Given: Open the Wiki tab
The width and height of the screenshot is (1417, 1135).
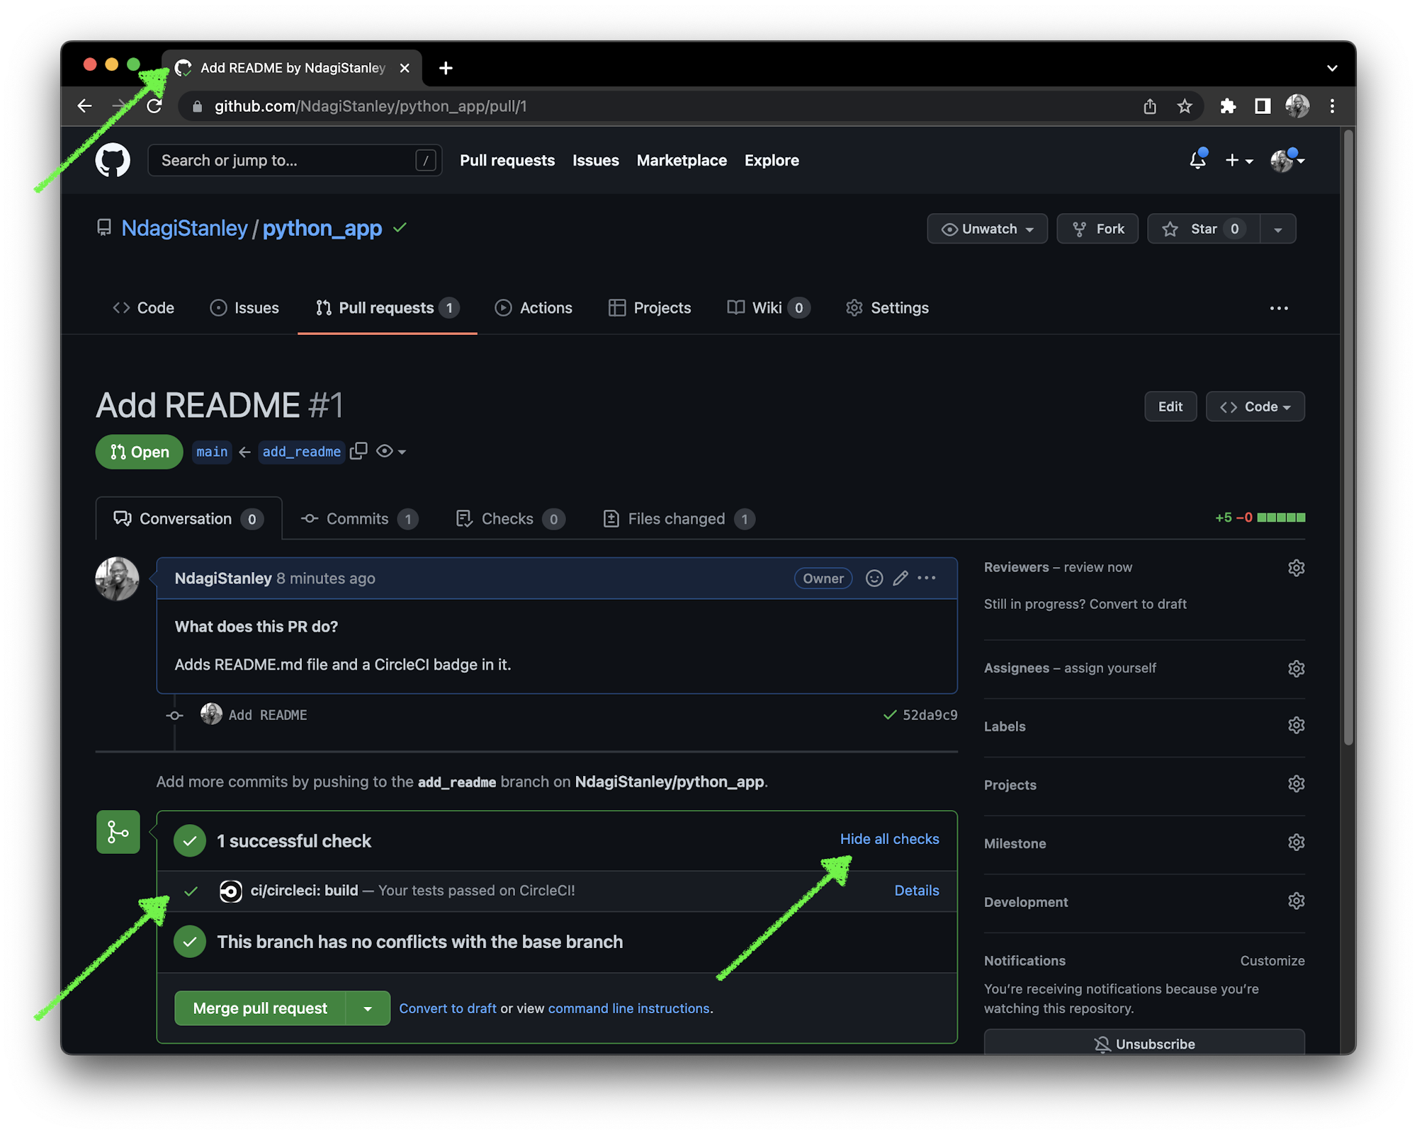Looking at the screenshot, I should [x=769, y=308].
